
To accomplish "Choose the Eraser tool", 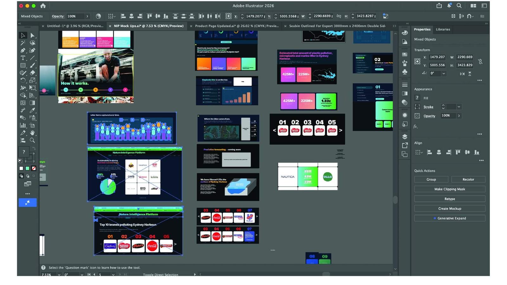I will [32, 73].
